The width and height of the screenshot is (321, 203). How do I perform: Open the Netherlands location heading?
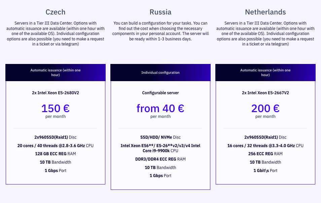265,12
